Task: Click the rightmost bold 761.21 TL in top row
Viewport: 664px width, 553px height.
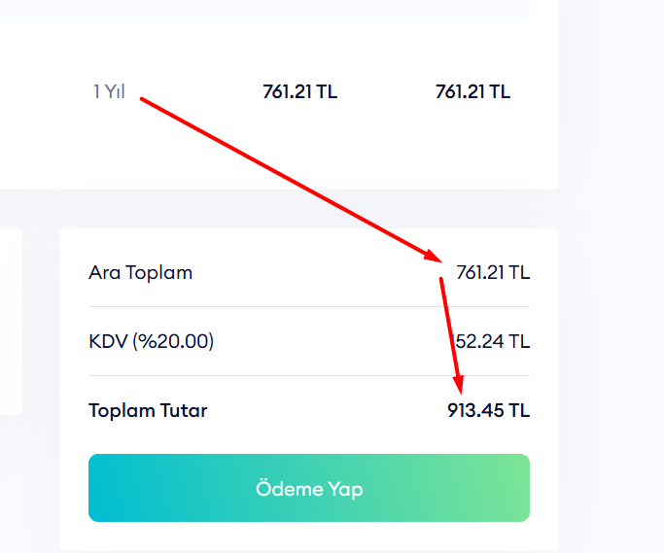Action: click(x=472, y=92)
